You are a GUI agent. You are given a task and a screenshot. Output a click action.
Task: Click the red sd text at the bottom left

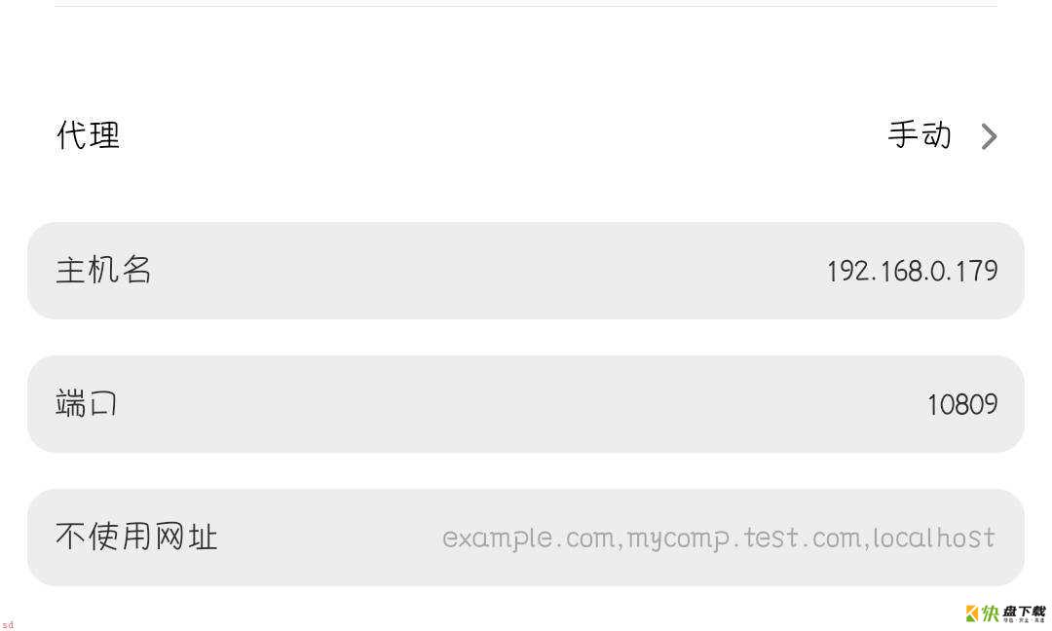(x=8, y=624)
